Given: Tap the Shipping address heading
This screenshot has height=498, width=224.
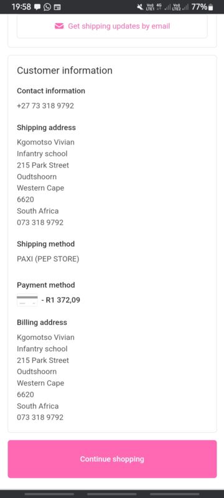Looking at the screenshot, I should [46, 128].
